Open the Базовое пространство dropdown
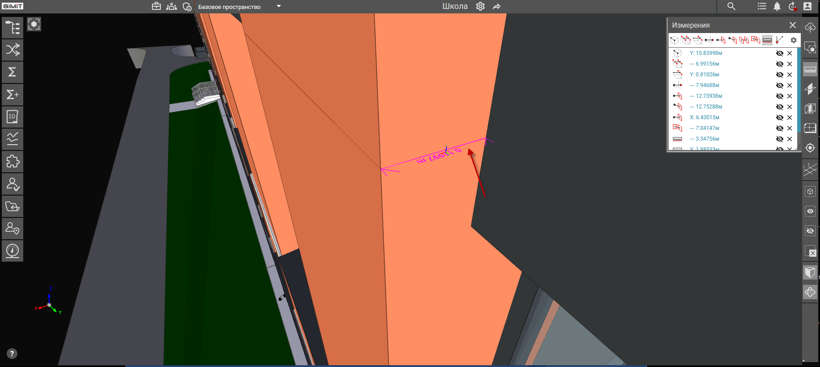This screenshot has width=820, height=367. (x=278, y=6)
